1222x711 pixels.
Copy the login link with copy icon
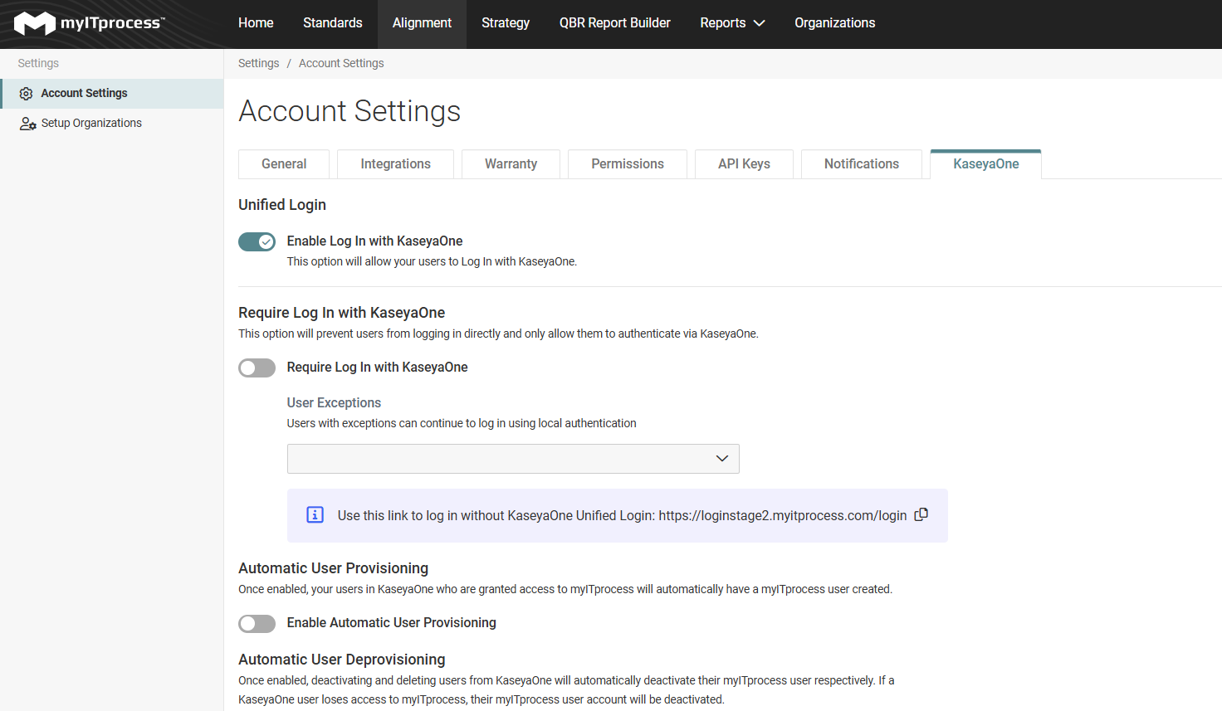click(921, 515)
